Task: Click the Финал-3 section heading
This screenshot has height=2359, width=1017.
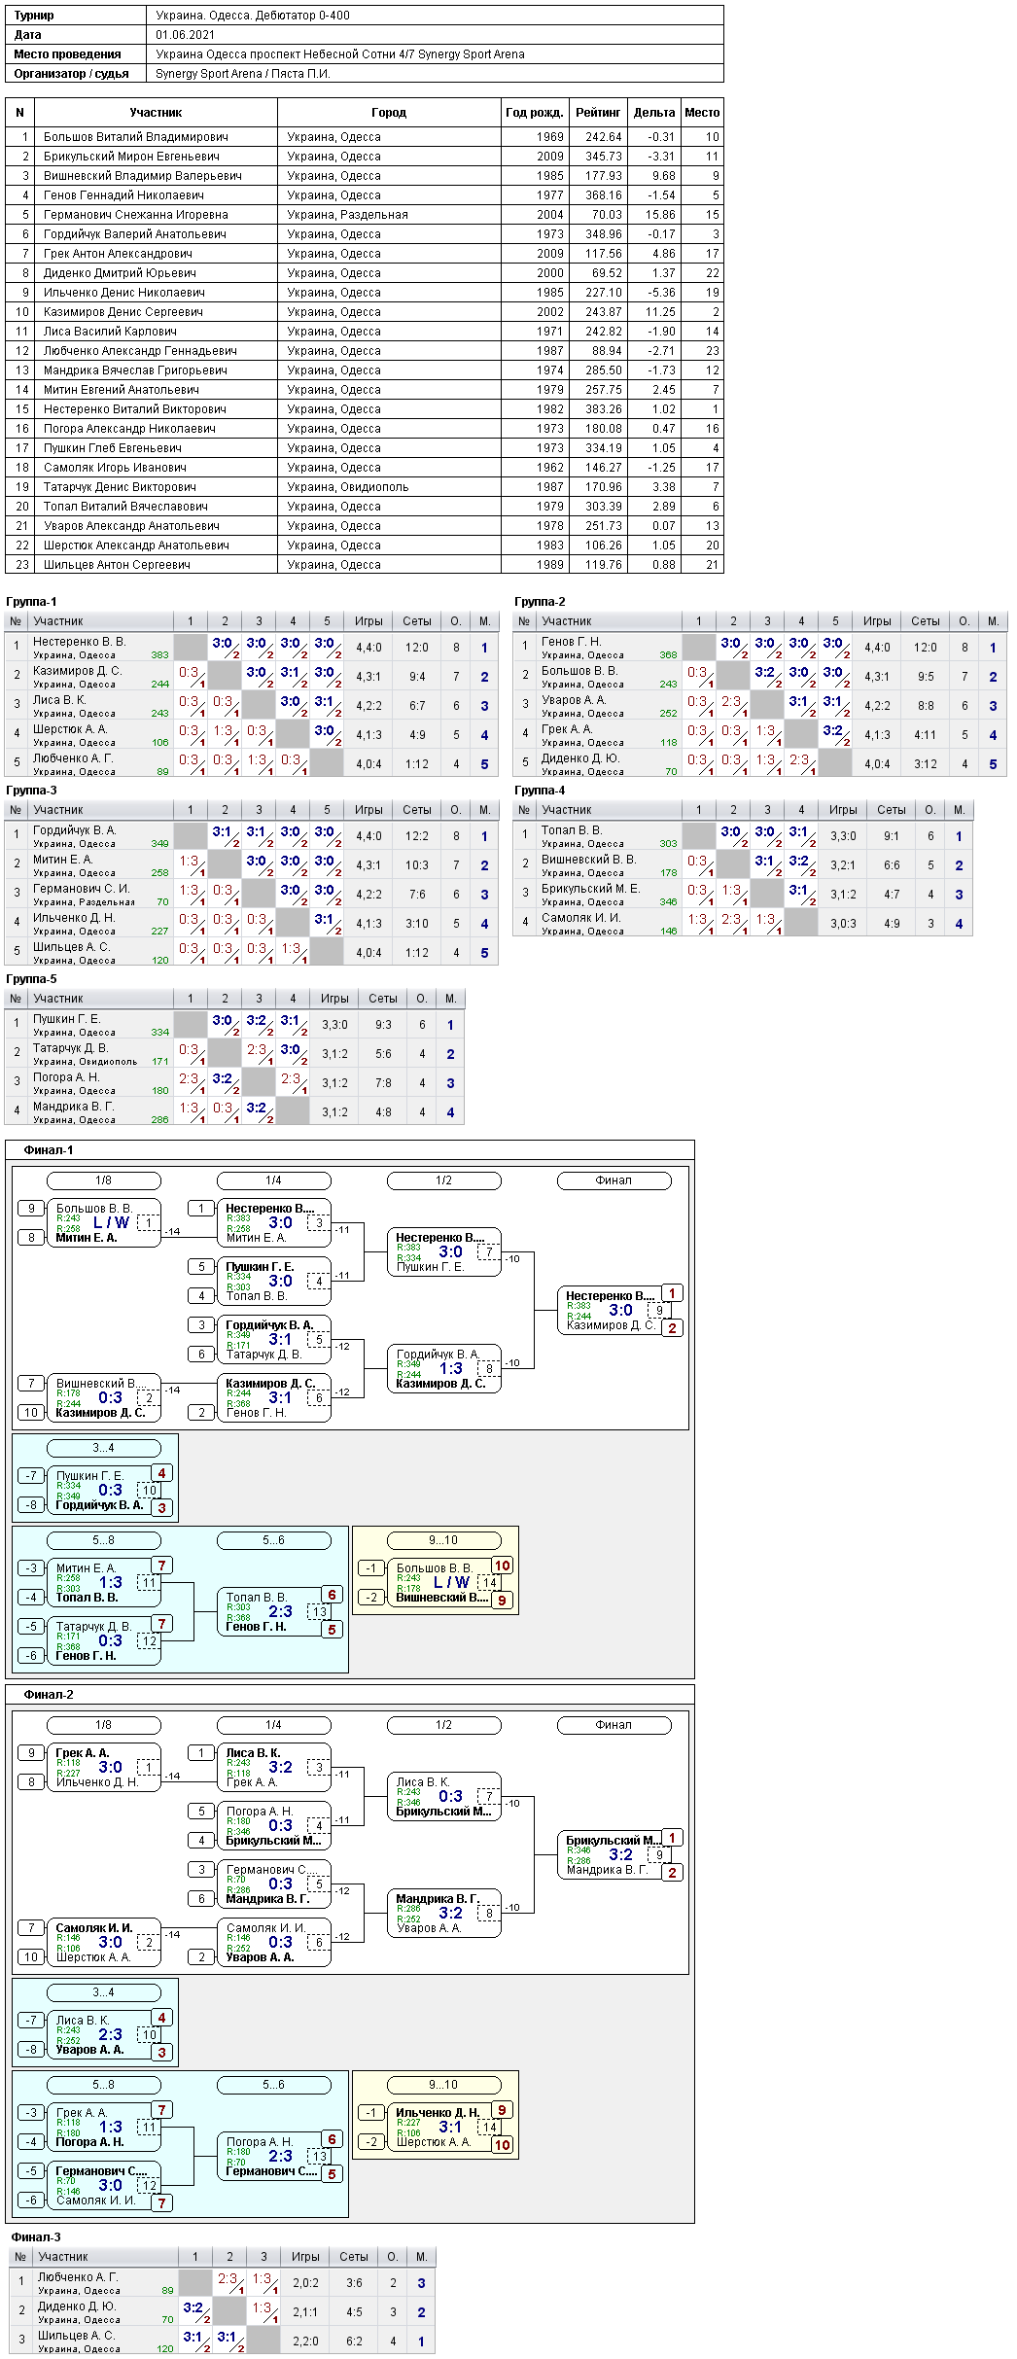Action: coord(36,2237)
